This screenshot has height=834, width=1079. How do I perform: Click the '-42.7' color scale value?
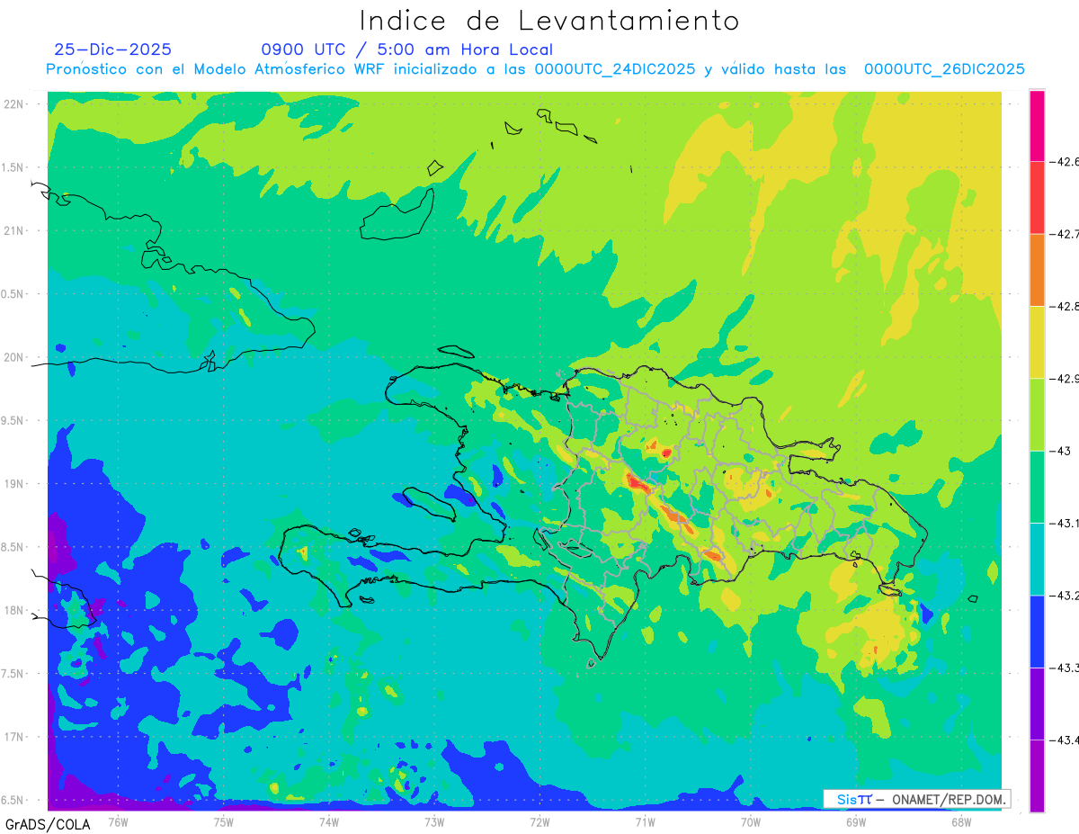(x=1063, y=234)
